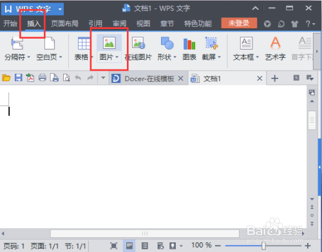Image resolution: width=322 pixels, height=252 pixels.
Task: Select web layout view in status bar
Action: click(160, 246)
